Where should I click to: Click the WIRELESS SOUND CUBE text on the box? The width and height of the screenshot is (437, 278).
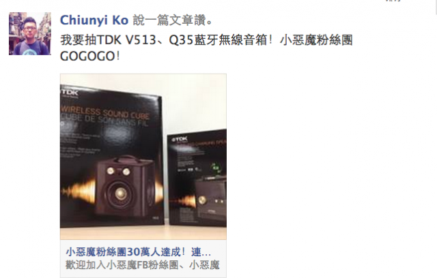[x=104, y=112]
